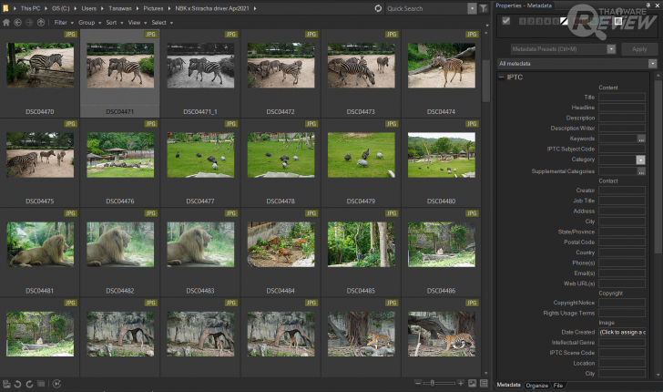Set rating 1 in the rating row
Image resolution: width=663 pixels, height=392 pixels.
coord(522,21)
